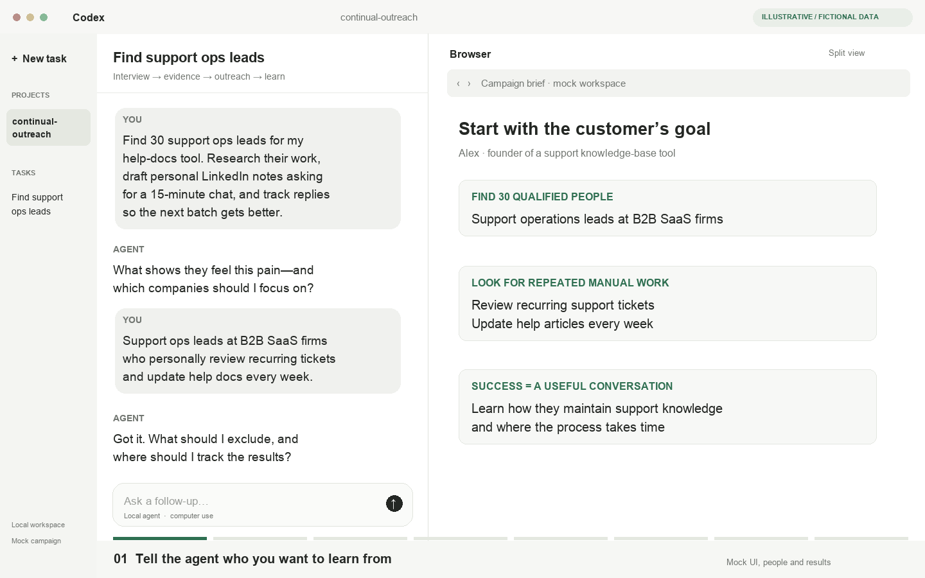
Task: Click the Local workspace label
Action: click(x=38, y=525)
